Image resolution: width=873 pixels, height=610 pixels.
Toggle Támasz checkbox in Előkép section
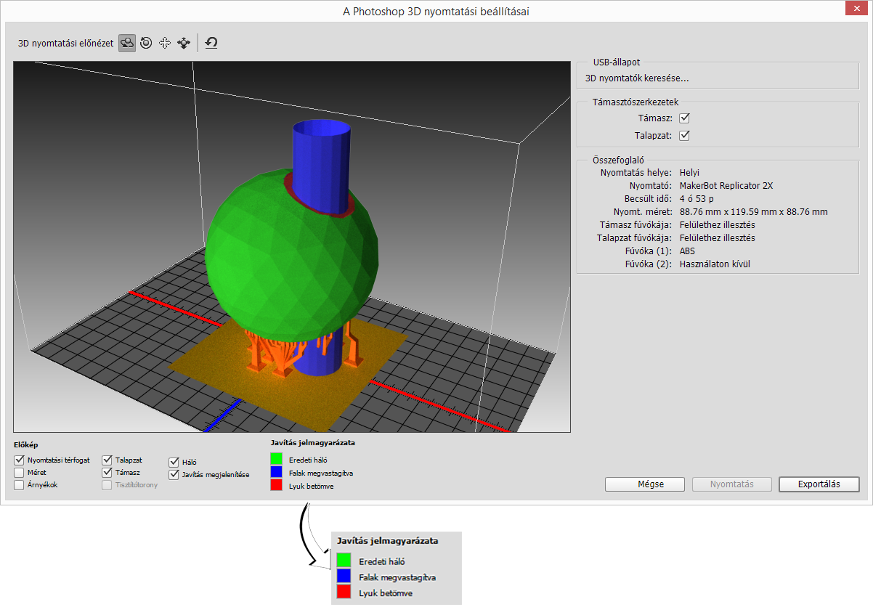coord(107,473)
